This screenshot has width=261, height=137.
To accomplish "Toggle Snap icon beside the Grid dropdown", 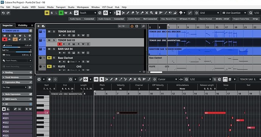I will [197, 13].
